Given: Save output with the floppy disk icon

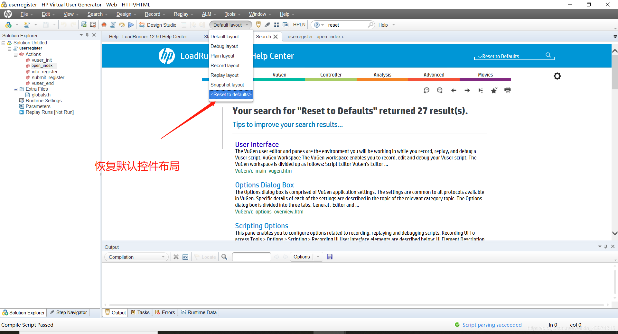Looking at the screenshot, I should coord(330,257).
